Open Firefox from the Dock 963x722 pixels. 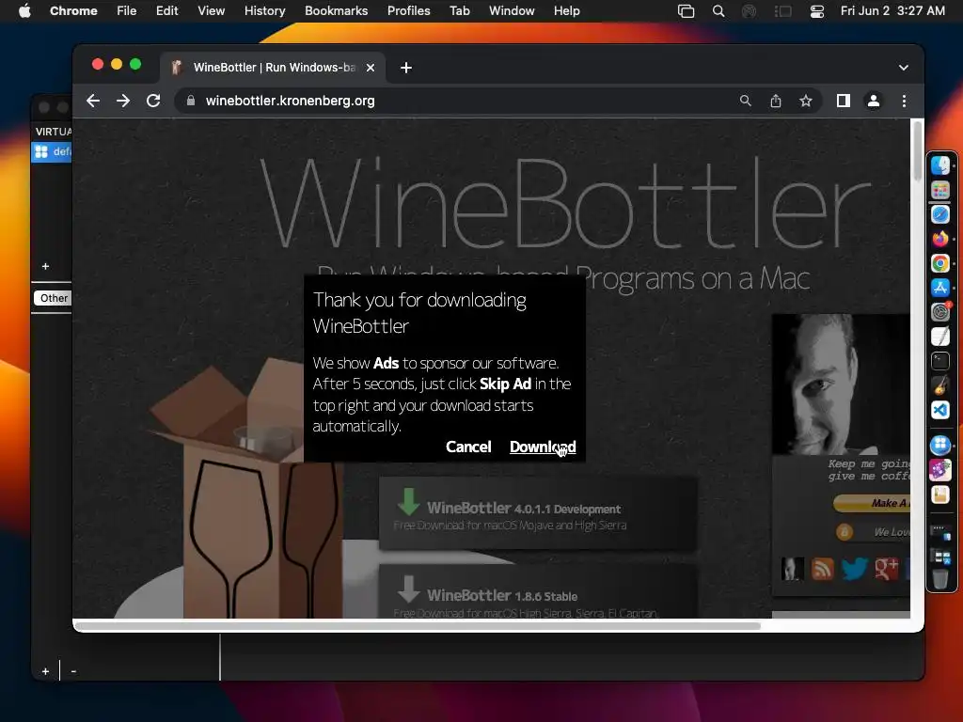[x=940, y=239]
